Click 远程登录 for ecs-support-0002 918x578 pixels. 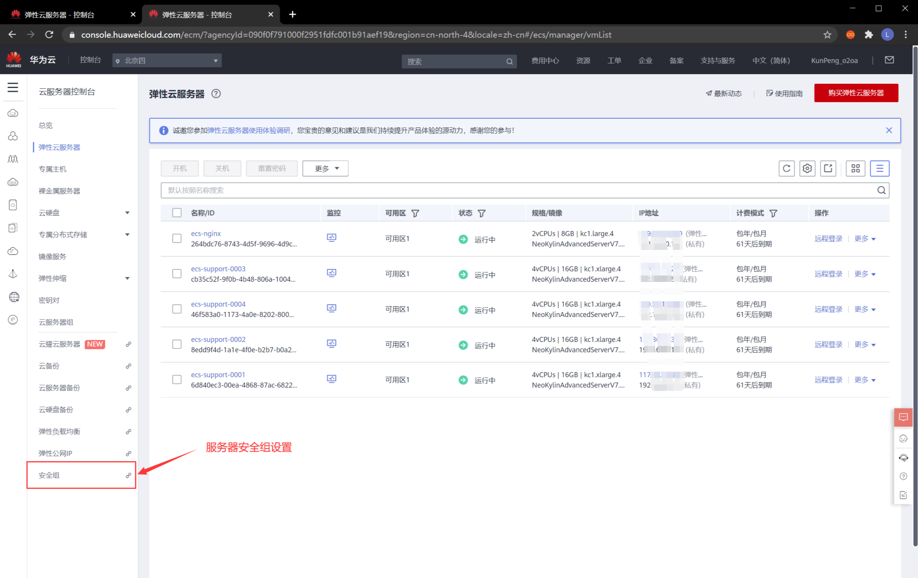828,344
